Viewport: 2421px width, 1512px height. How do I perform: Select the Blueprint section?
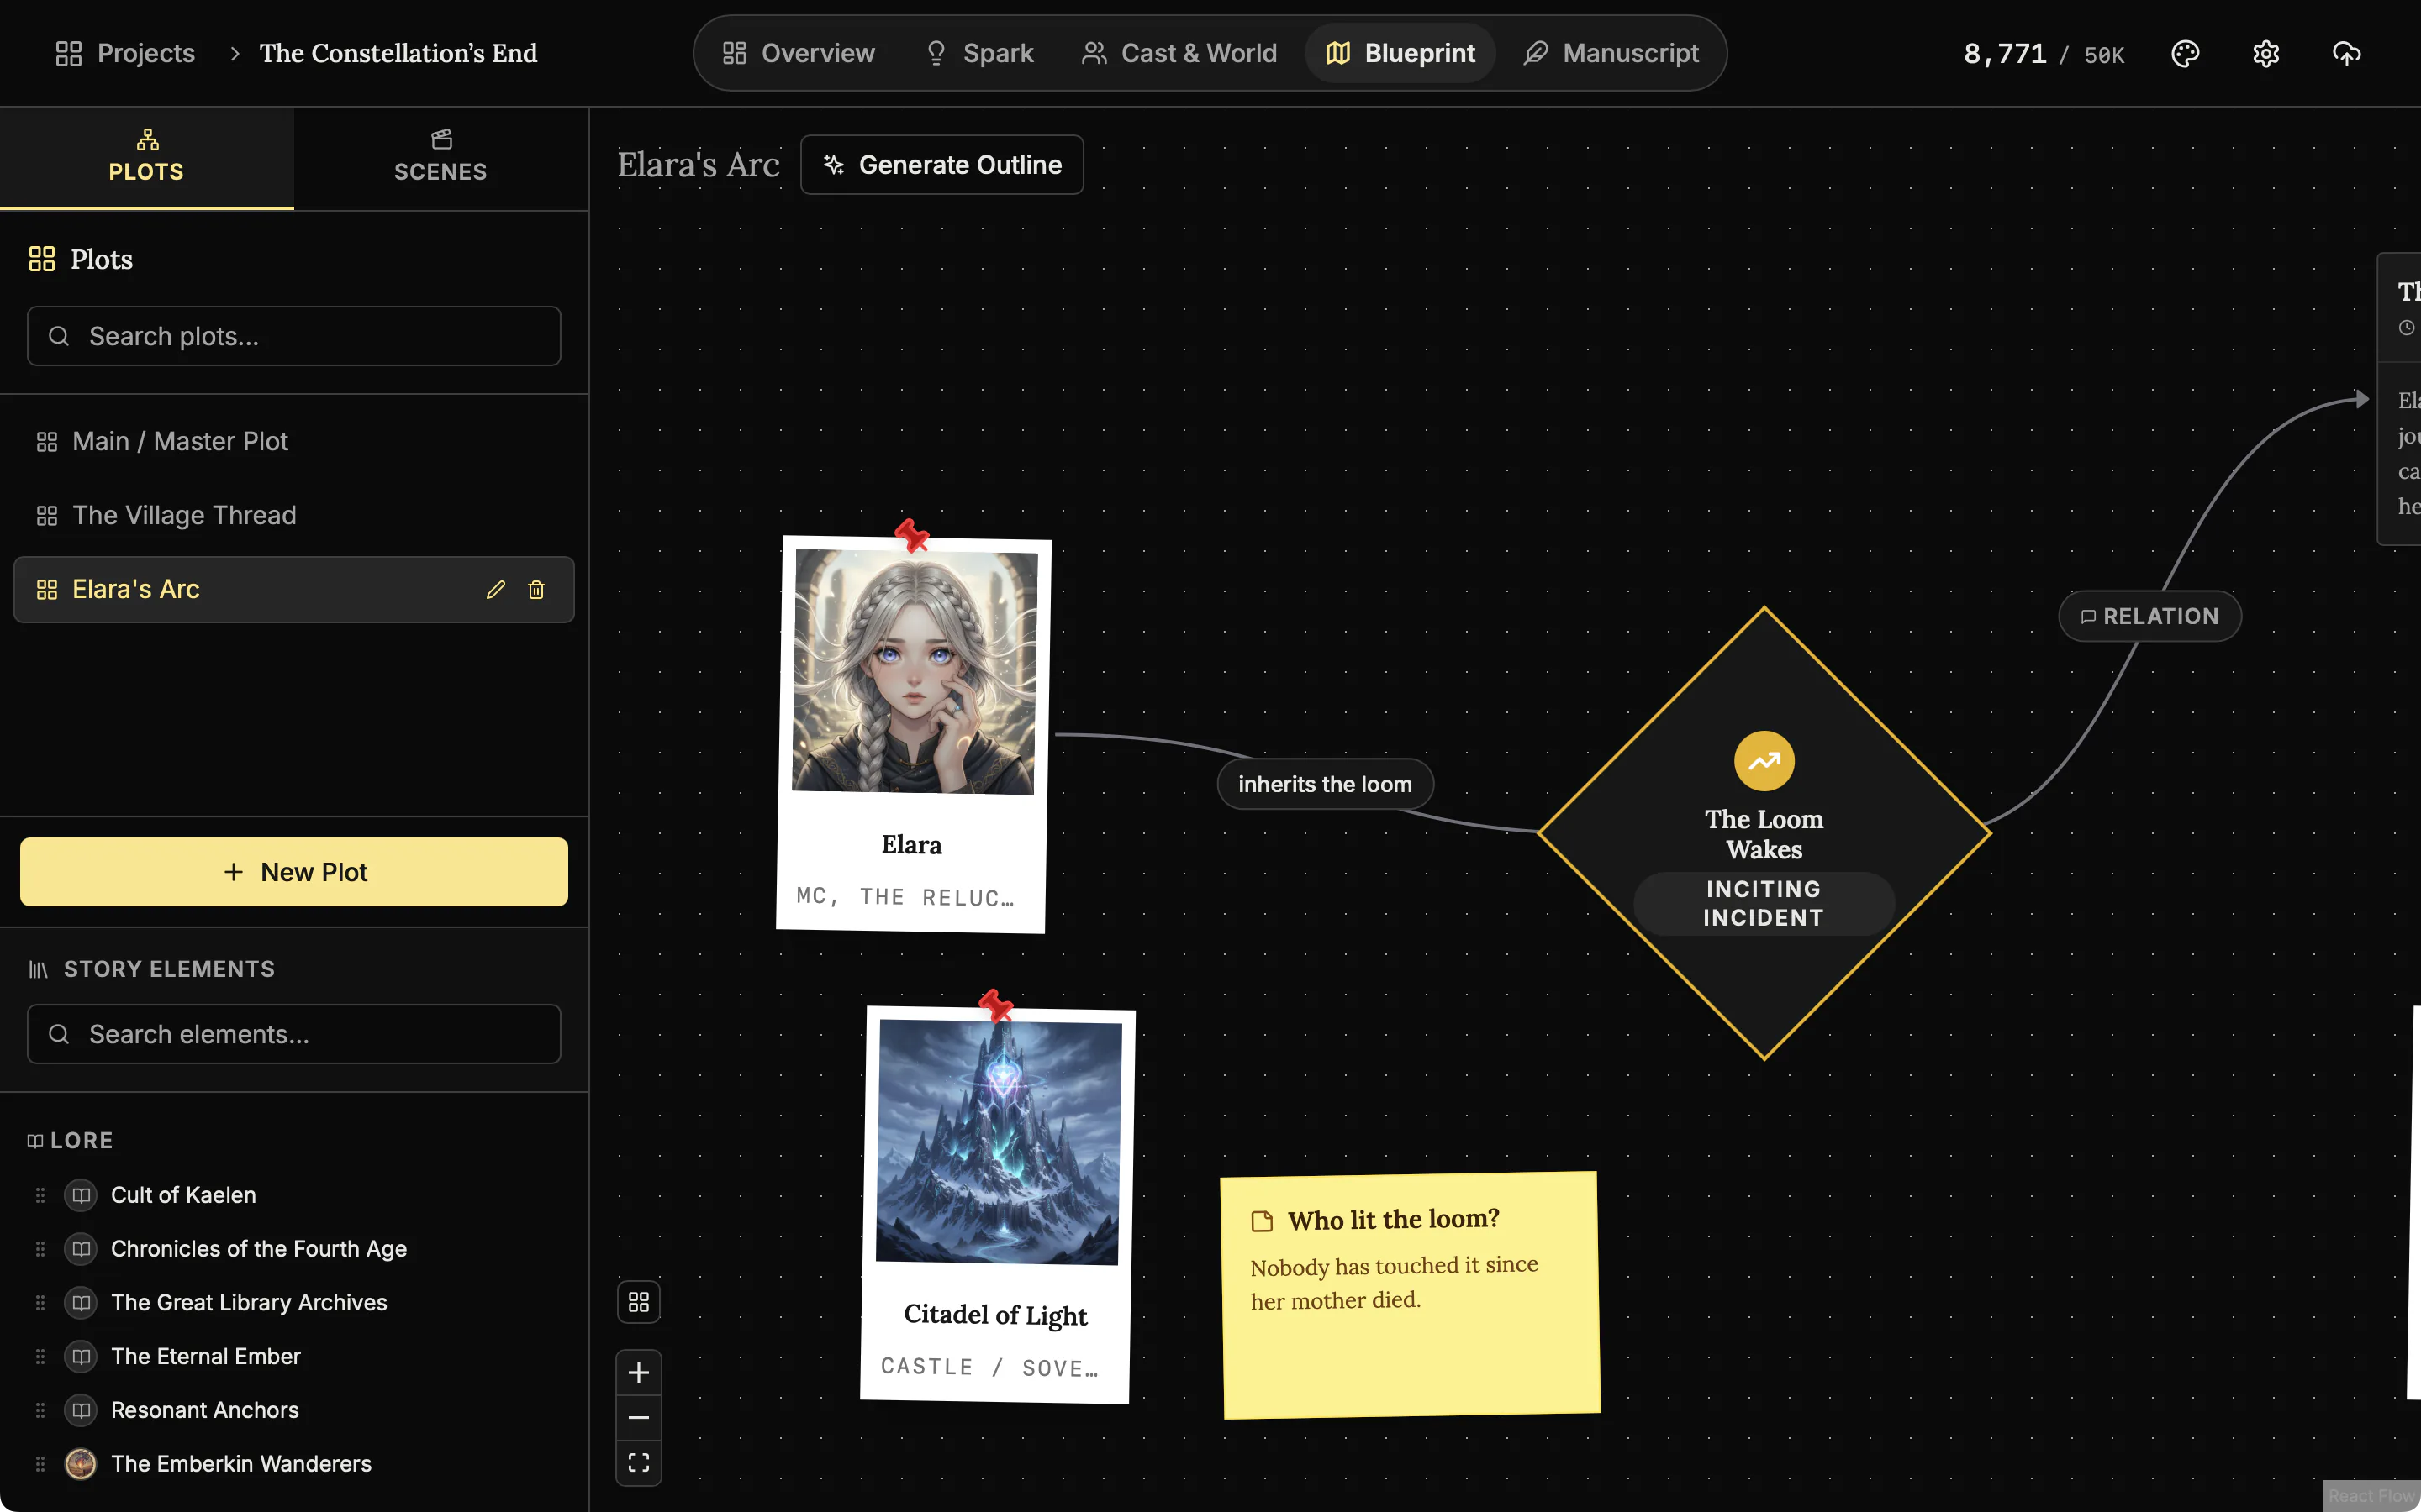click(x=1400, y=53)
